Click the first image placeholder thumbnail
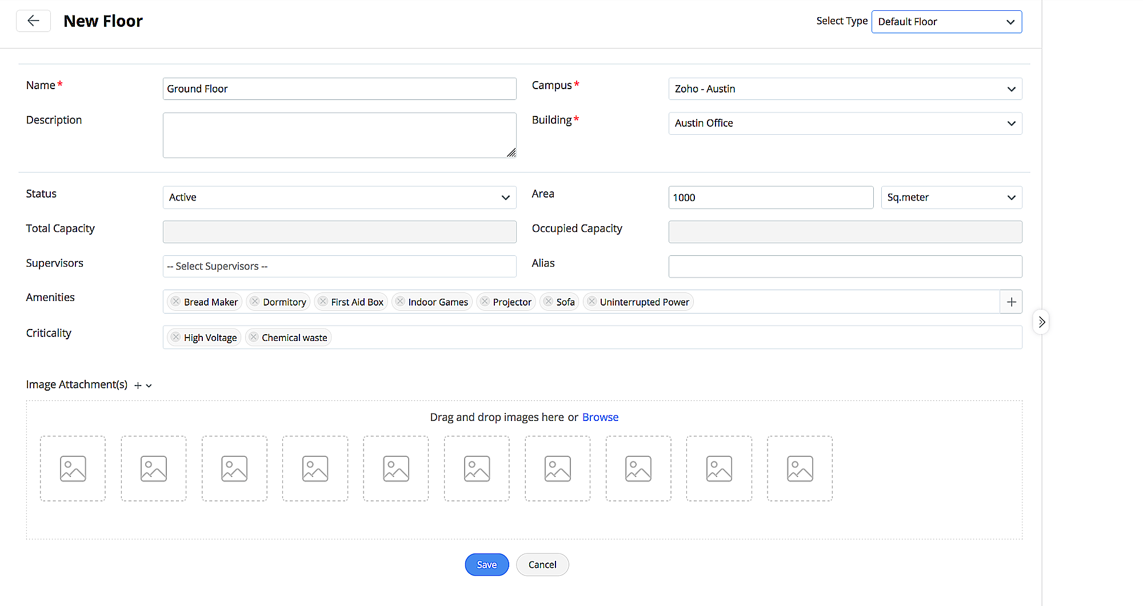Viewport: 1143px width, 606px height. [x=73, y=469]
